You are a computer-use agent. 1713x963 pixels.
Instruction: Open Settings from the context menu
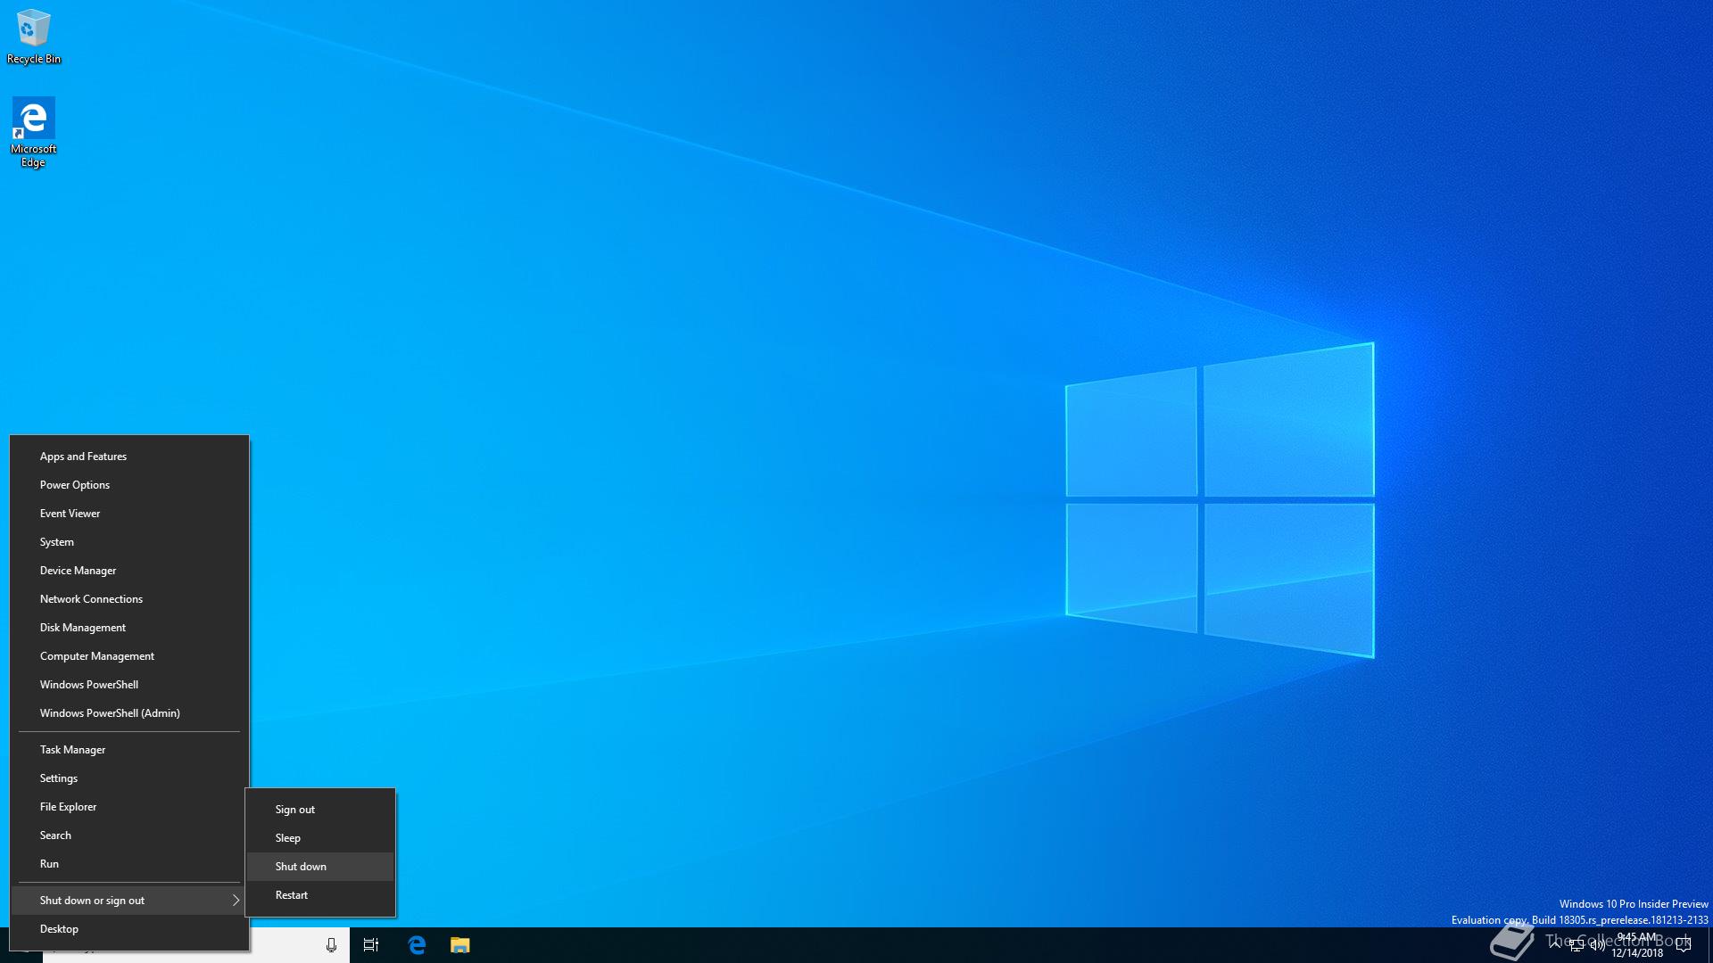click(129, 778)
